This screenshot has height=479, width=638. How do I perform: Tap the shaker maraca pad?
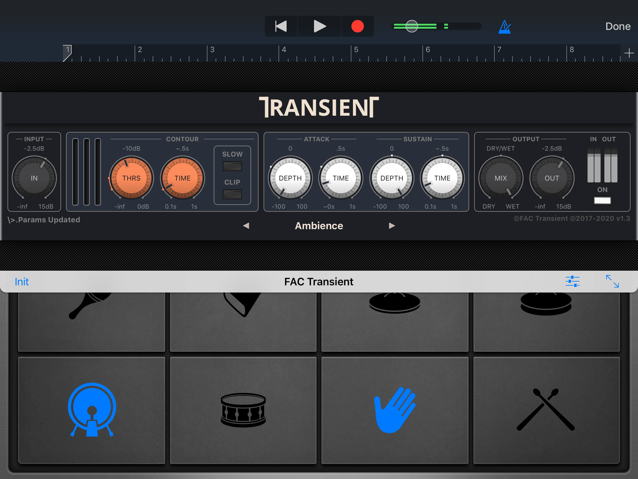tap(92, 322)
